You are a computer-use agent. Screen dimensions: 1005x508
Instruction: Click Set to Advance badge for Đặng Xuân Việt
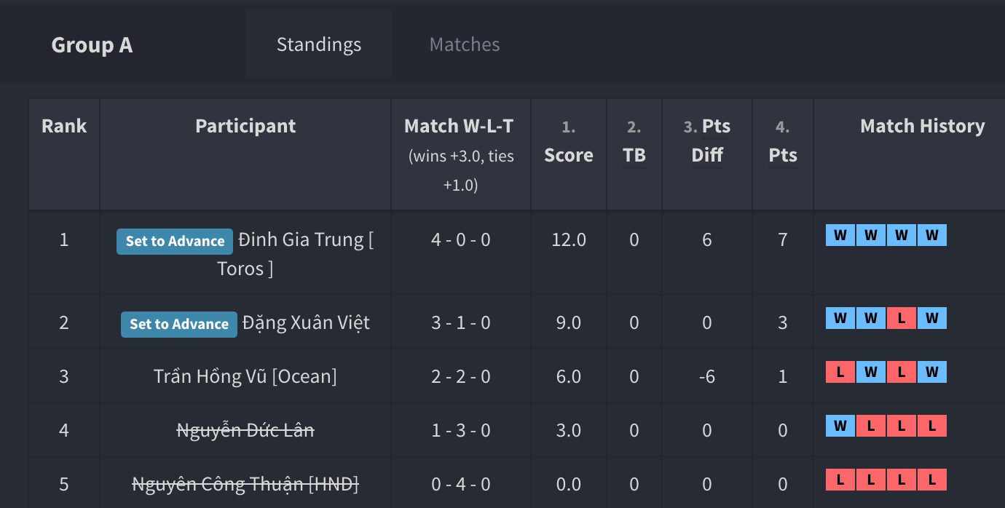pyautogui.click(x=179, y=324)
